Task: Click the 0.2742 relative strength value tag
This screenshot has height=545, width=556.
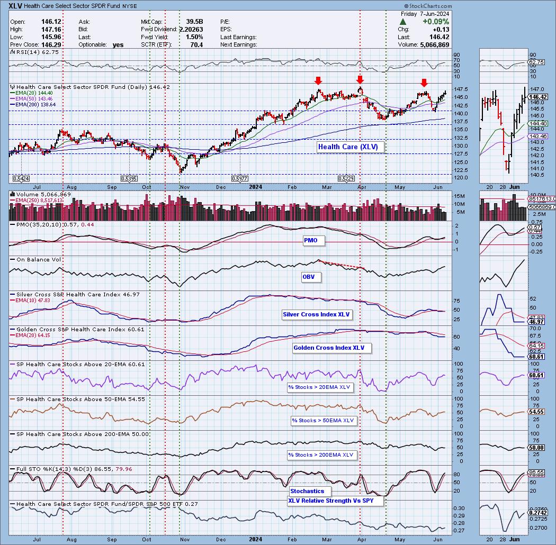Action: [538, 513]
